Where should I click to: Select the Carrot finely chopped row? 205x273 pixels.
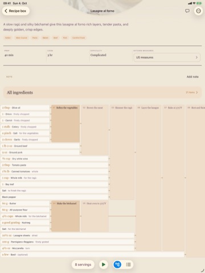(x=25, y=121)
